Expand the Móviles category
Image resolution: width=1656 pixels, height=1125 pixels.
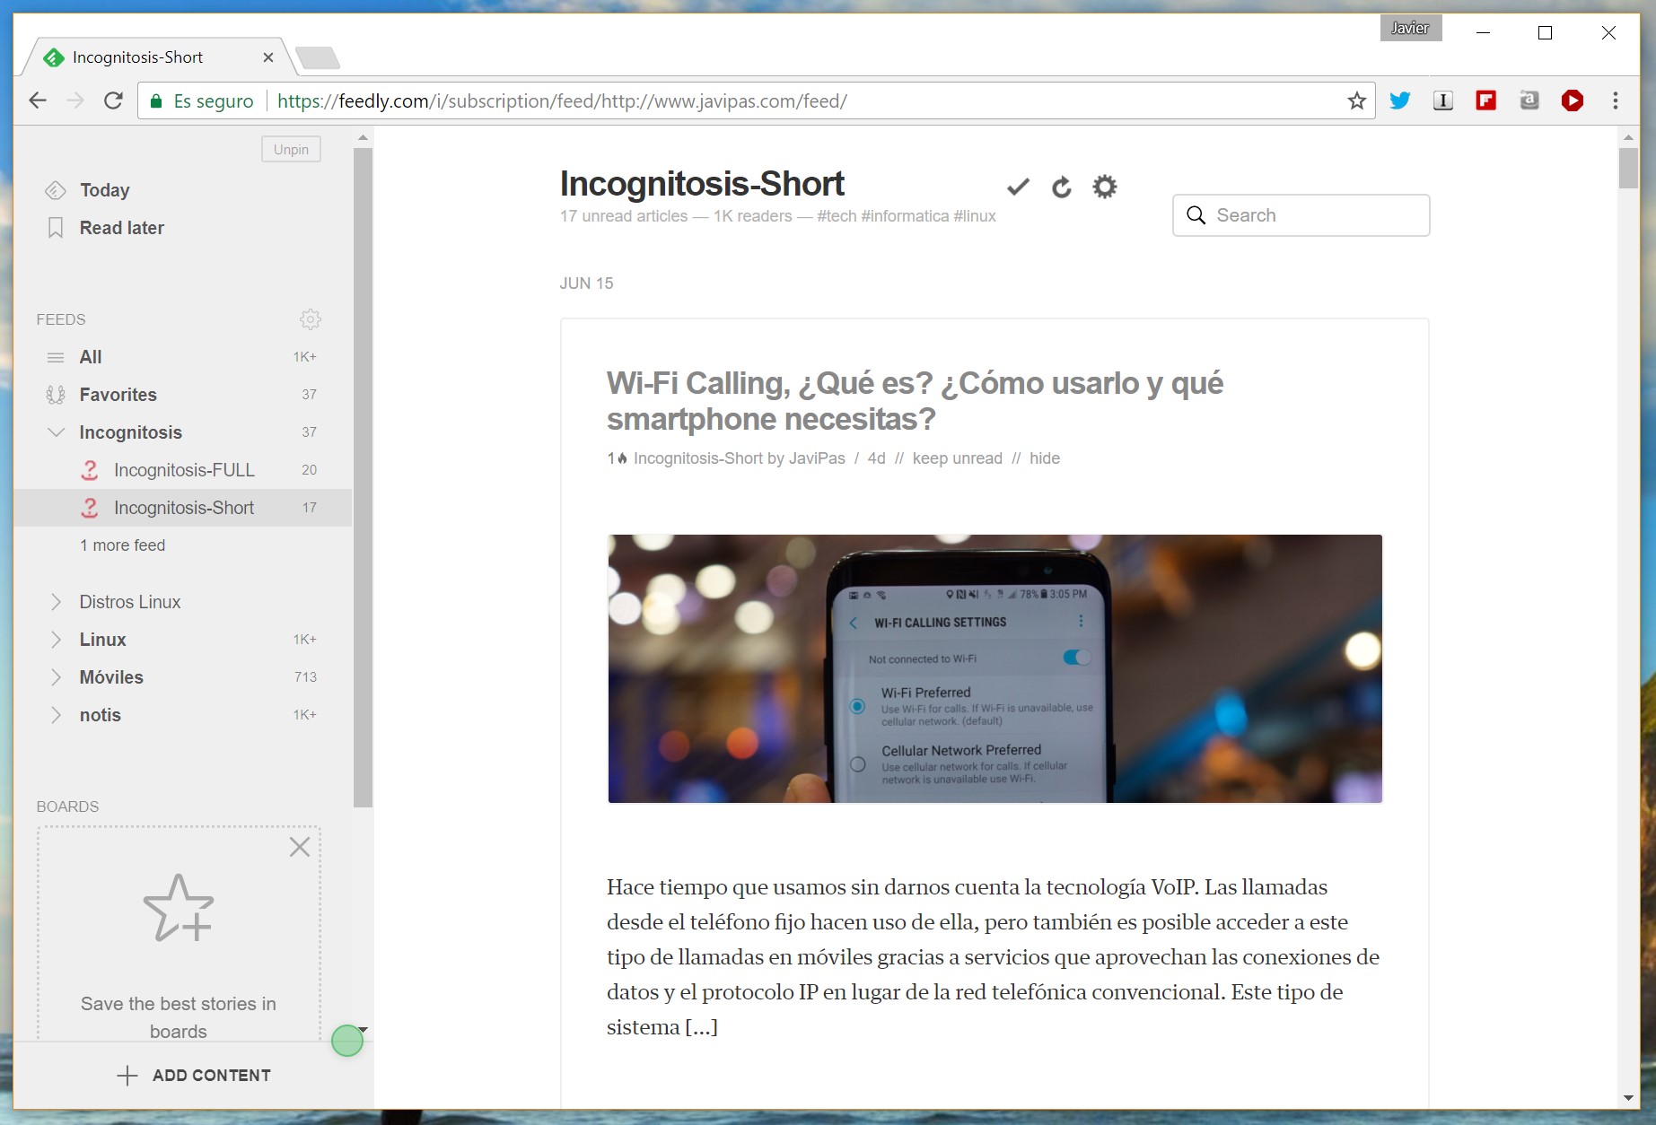pyautogui.click(x=56, y=677)
